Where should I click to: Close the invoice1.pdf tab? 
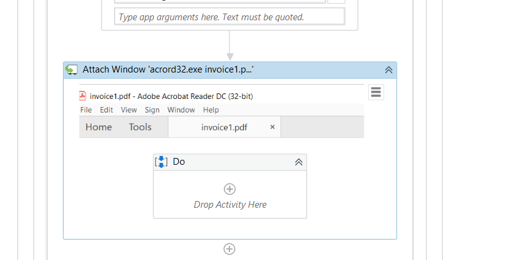273,127
